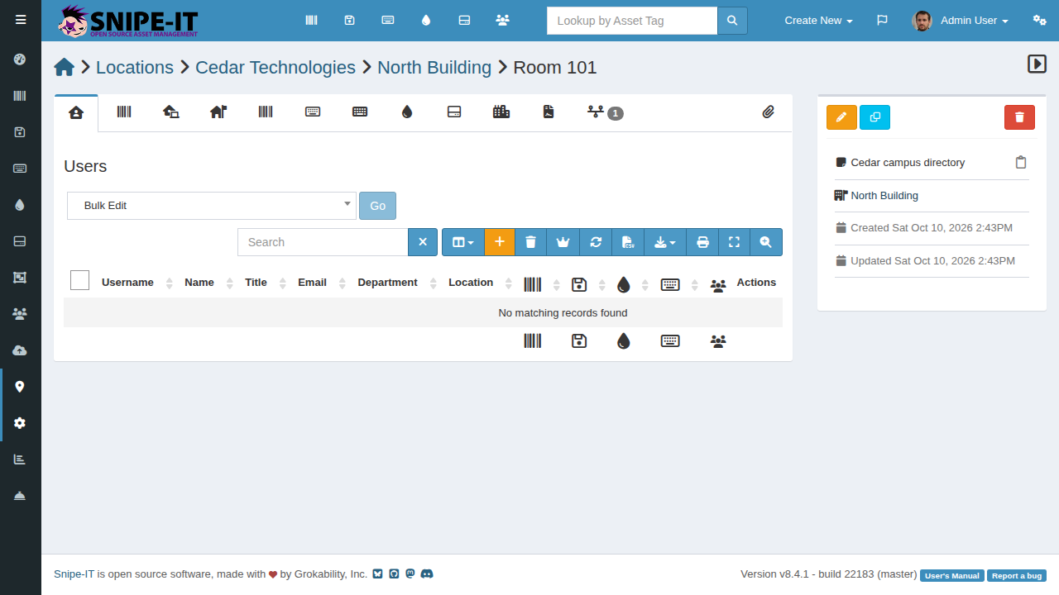Open the Cedar Technologies breadcrumb link

pos(276,68)
